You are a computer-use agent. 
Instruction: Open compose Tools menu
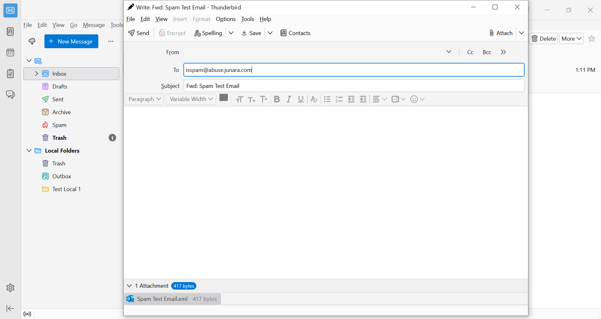click(x=248, y=19)
